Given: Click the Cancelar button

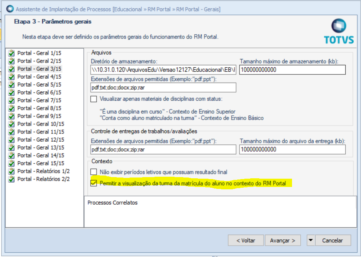Looking at the screenshot, I should (x=333, y=240).
